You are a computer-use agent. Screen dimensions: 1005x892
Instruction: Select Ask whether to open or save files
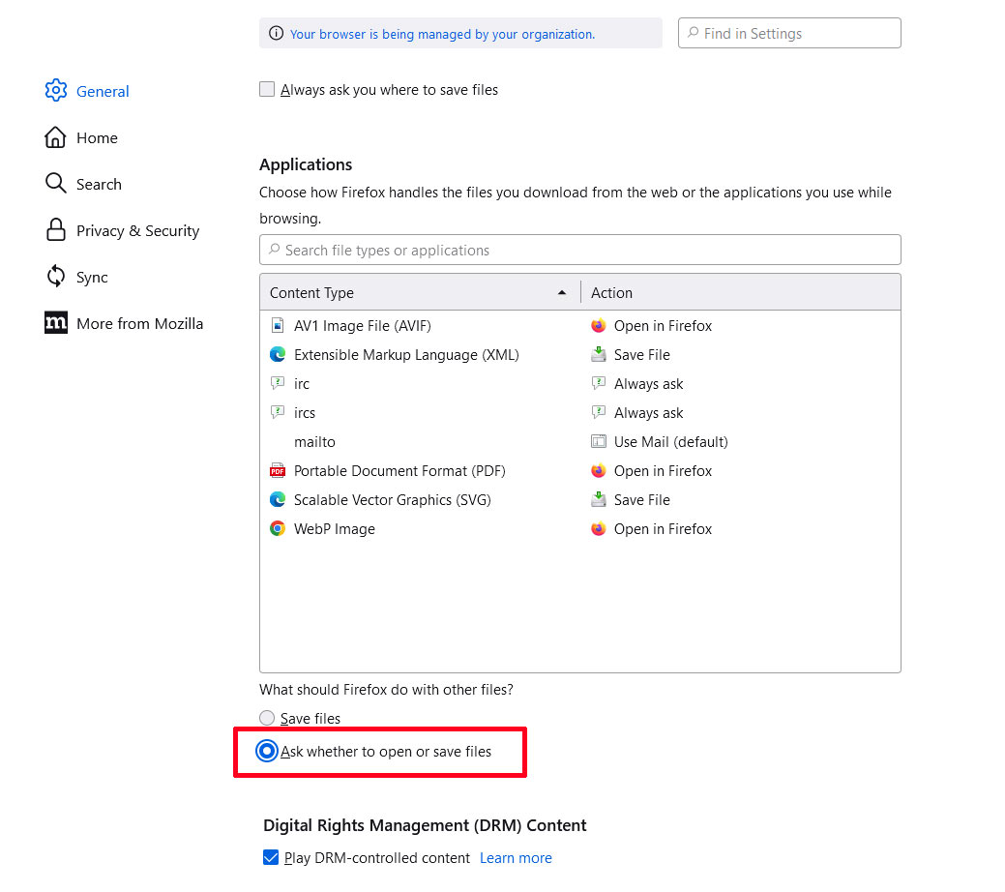click(267, 751)
